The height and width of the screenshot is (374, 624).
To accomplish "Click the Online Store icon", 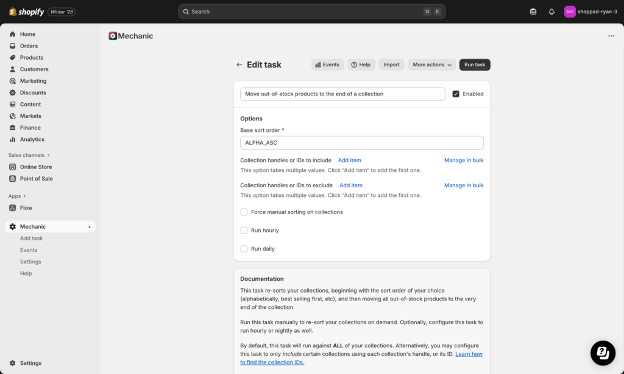I will point(12,167).
